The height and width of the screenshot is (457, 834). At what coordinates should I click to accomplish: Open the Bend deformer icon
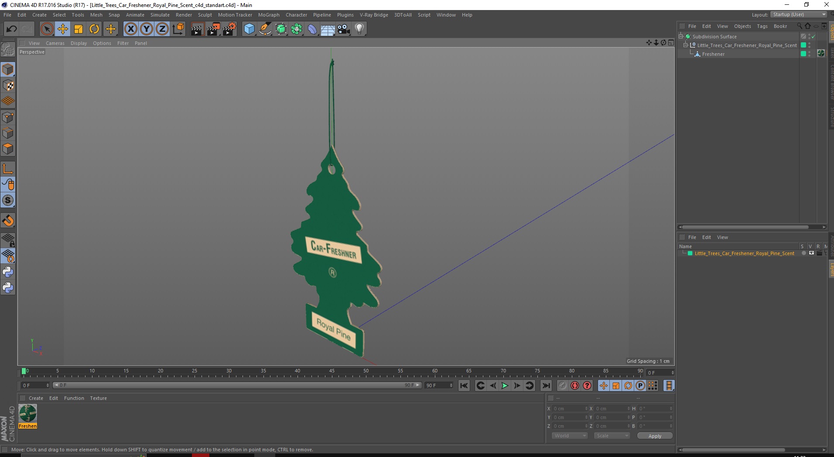(x=312, y=29)
